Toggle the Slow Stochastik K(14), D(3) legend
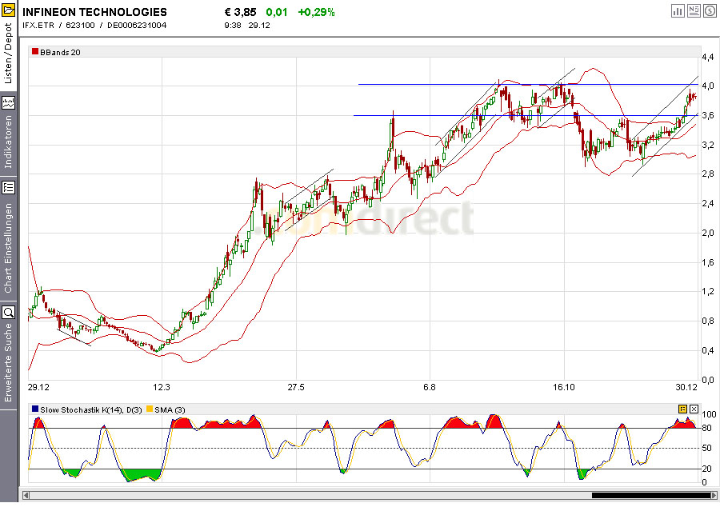 pos(92,409)
